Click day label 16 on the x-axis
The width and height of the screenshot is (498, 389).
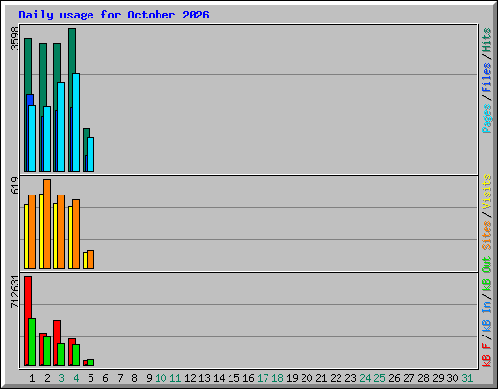click(x=248, y=378)
